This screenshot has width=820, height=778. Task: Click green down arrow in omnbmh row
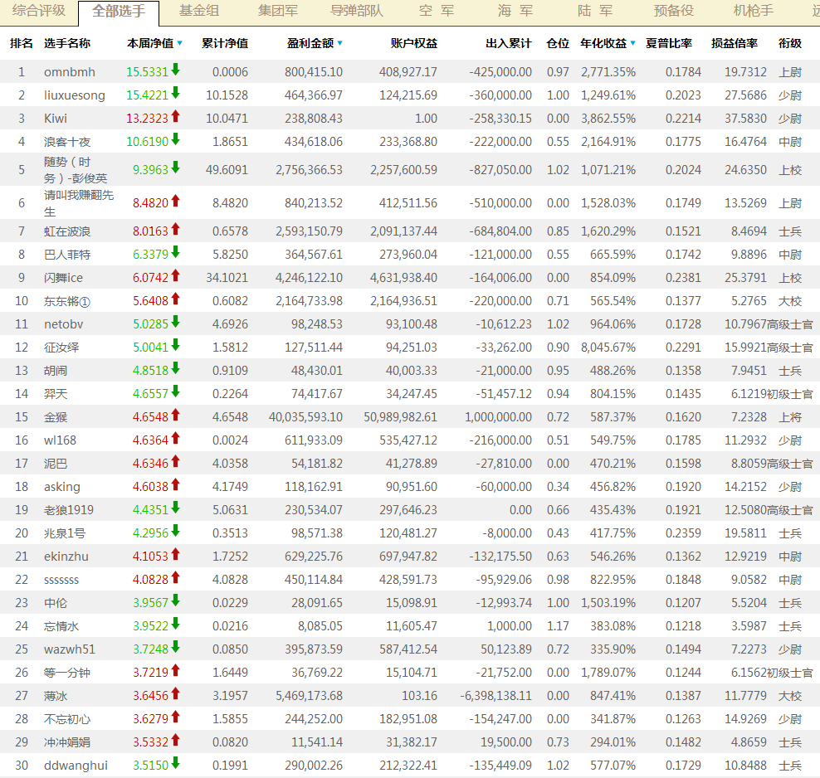pos(176,70)
